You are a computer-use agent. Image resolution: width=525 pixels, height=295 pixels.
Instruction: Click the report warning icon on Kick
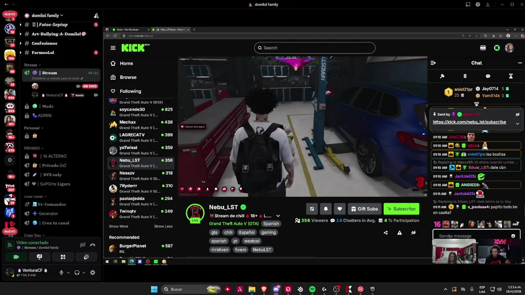pyautogui.click(x=399, y=233)
